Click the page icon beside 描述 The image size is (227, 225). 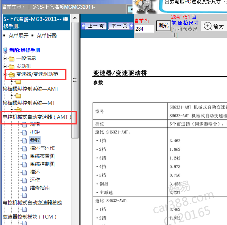pos(25,172)
